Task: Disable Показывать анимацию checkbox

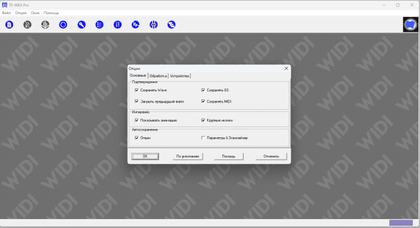Action: coord(137,120)
